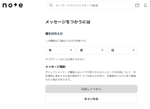Focus the keyword and creator search field
The height and width of the screenshot is (109, 150).
pos(89,5)
